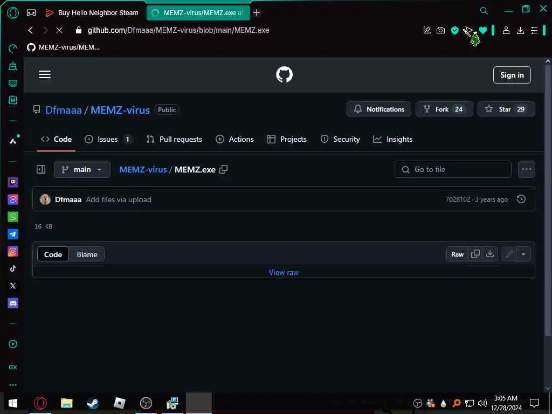Go to MEMZ-virus breadcrumb folder

(x=143, y=169)
